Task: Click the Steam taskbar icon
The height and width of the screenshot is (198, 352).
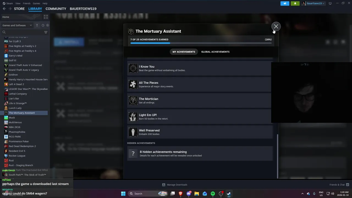Action: (x=229, y=194)
